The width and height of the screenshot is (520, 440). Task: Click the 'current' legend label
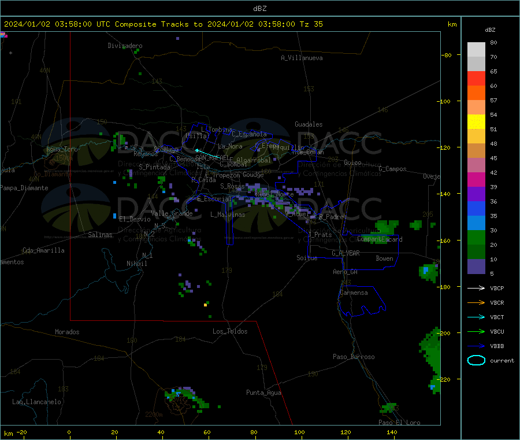point(502,360)
